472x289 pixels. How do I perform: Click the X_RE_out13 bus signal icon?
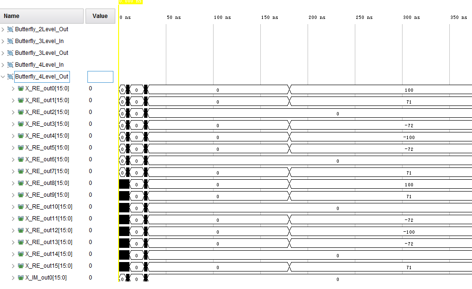21,242
